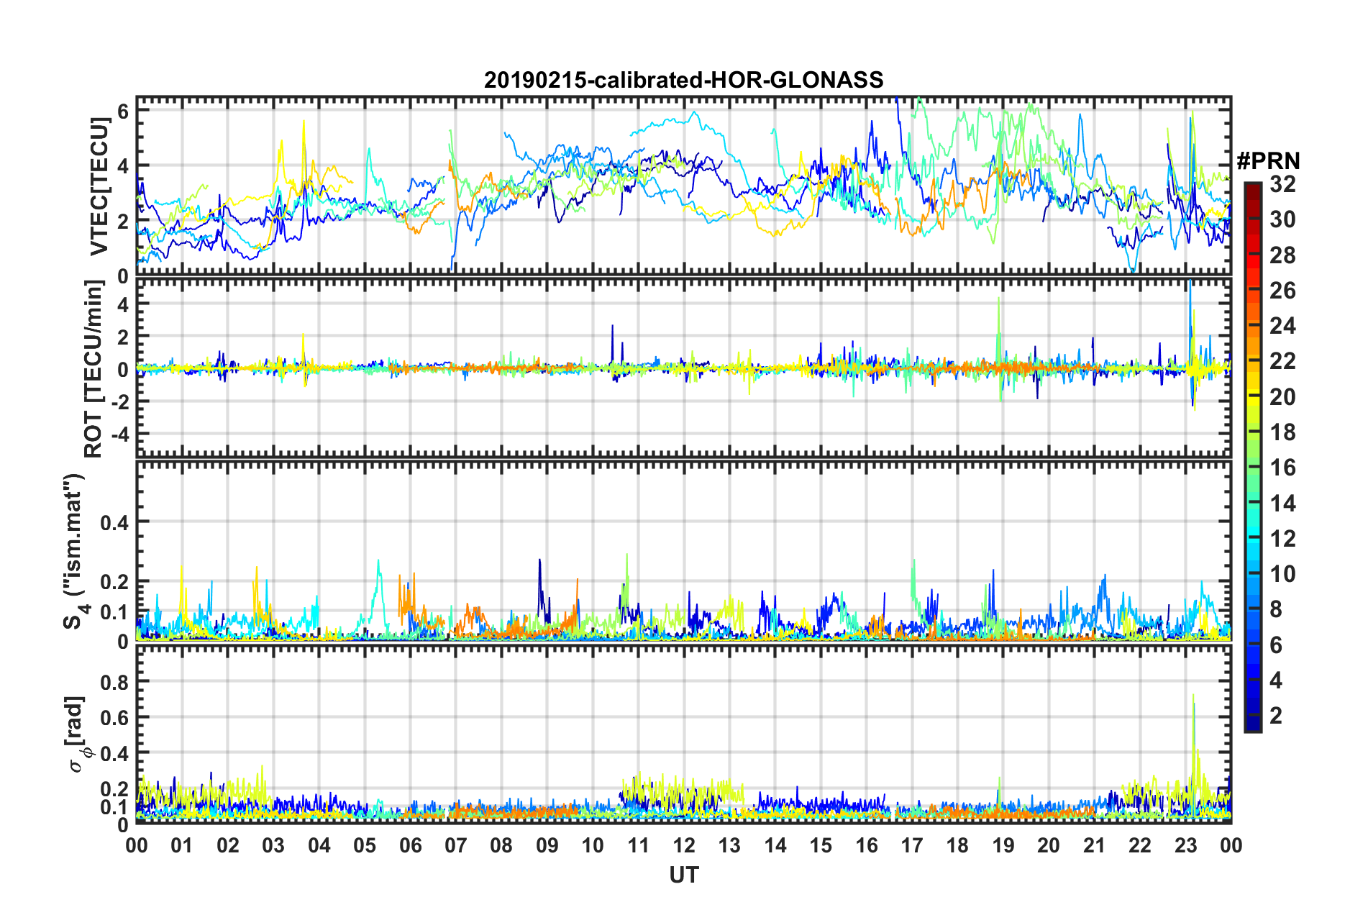Viewport: 1368px width, 915px height.
Task: Pick the yellow PRN colorbar band near 20
Action: pyautogui.click(x=1253, y=397)
